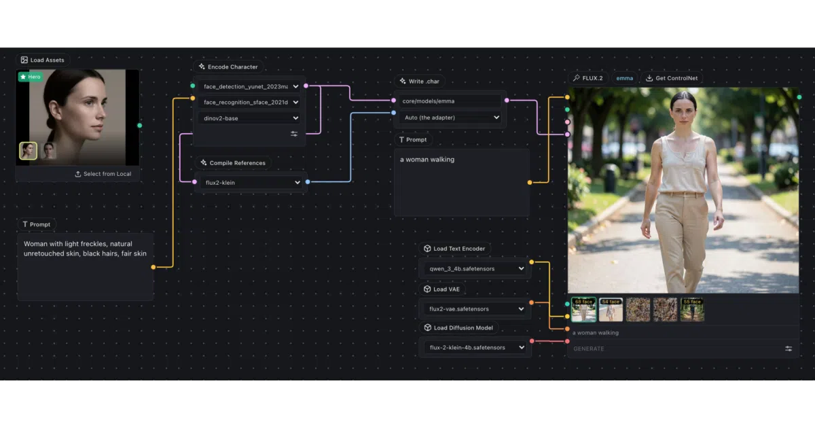Viewport: 815px width, 428px height.
Task: Open the face_detection_yunet model dropdown
Action: pyautogui.click(x=249, y=86)
